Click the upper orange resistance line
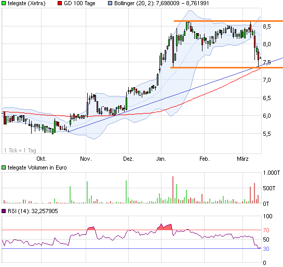This screenshot has width=283, height=267. coord(228,21)
